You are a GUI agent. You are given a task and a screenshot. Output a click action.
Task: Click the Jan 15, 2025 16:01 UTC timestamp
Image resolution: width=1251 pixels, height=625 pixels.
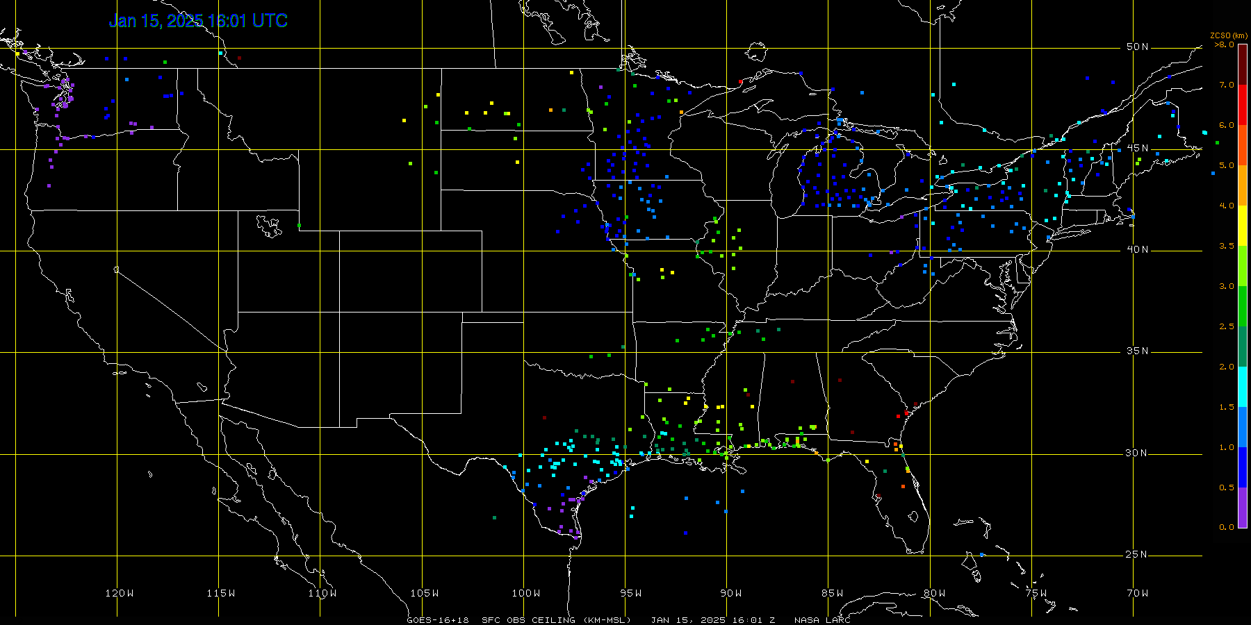click(198, 21)
